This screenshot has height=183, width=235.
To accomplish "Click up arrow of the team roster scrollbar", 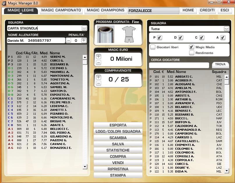I will 85,57.
